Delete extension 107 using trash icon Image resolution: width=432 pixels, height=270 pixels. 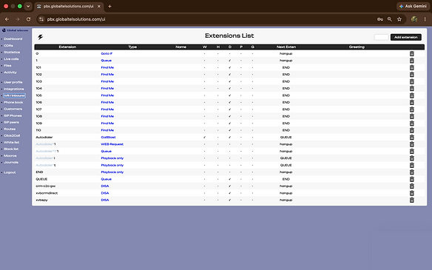pos(411,109)
